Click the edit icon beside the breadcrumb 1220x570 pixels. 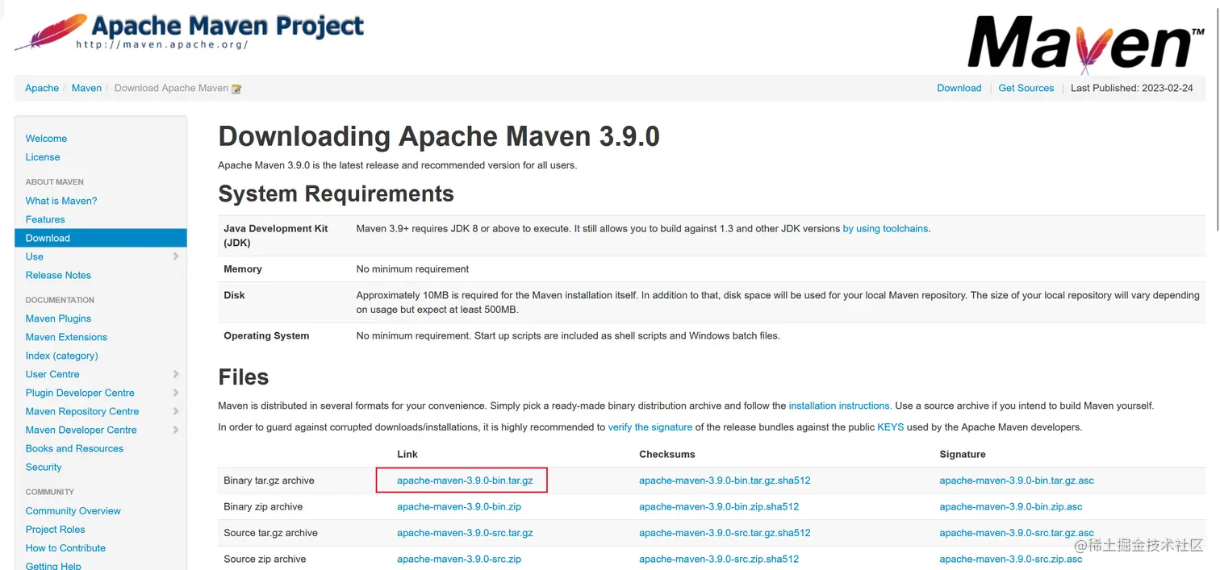pos(236,89)
